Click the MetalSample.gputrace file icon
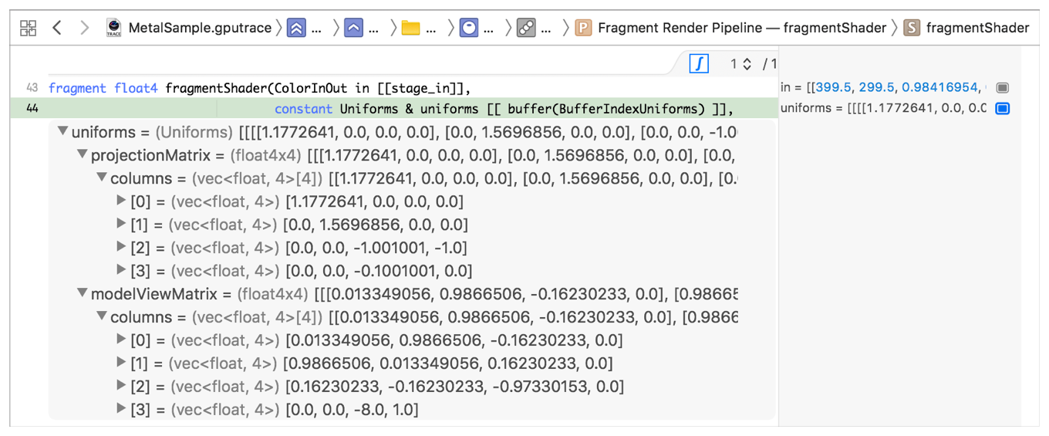1049x436 pixels. 113,29
